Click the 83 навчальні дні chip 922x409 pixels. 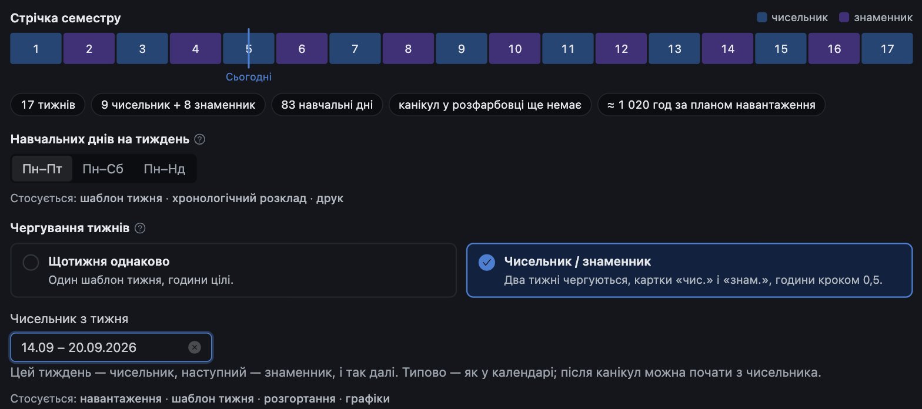[x=327, y=105]
